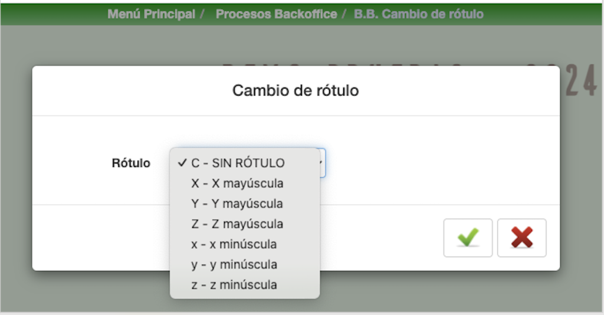
Task: Confirm the change with green checkmark button
Action: click(x=468, y=238)
